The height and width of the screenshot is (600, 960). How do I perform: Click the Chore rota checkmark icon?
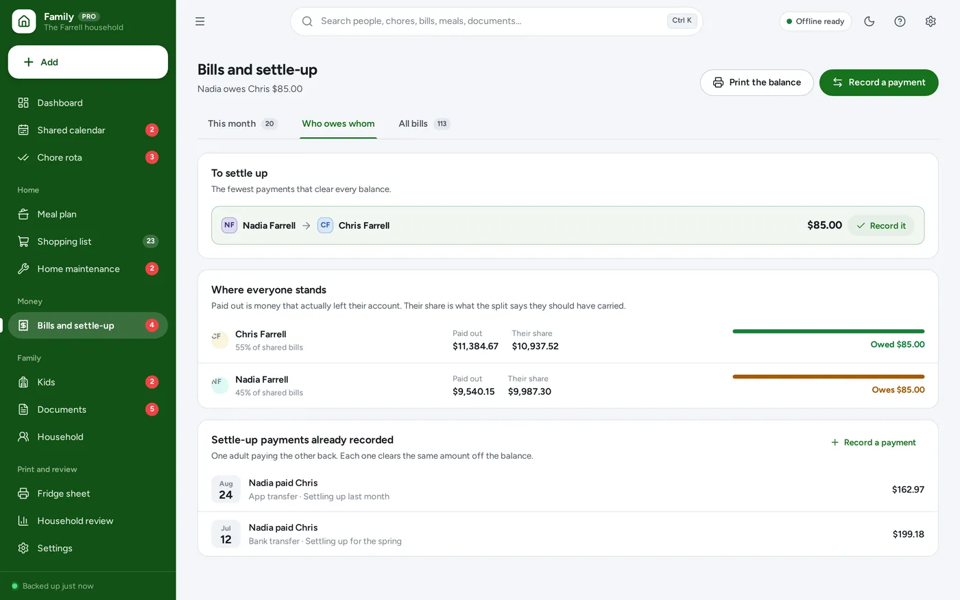23,158
